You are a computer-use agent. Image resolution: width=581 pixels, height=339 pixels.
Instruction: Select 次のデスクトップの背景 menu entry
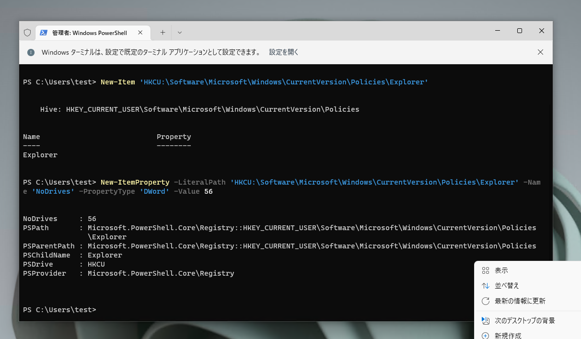click(x=527, y=320)
